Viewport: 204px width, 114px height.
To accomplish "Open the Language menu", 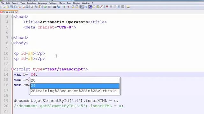I will (42, 3).
